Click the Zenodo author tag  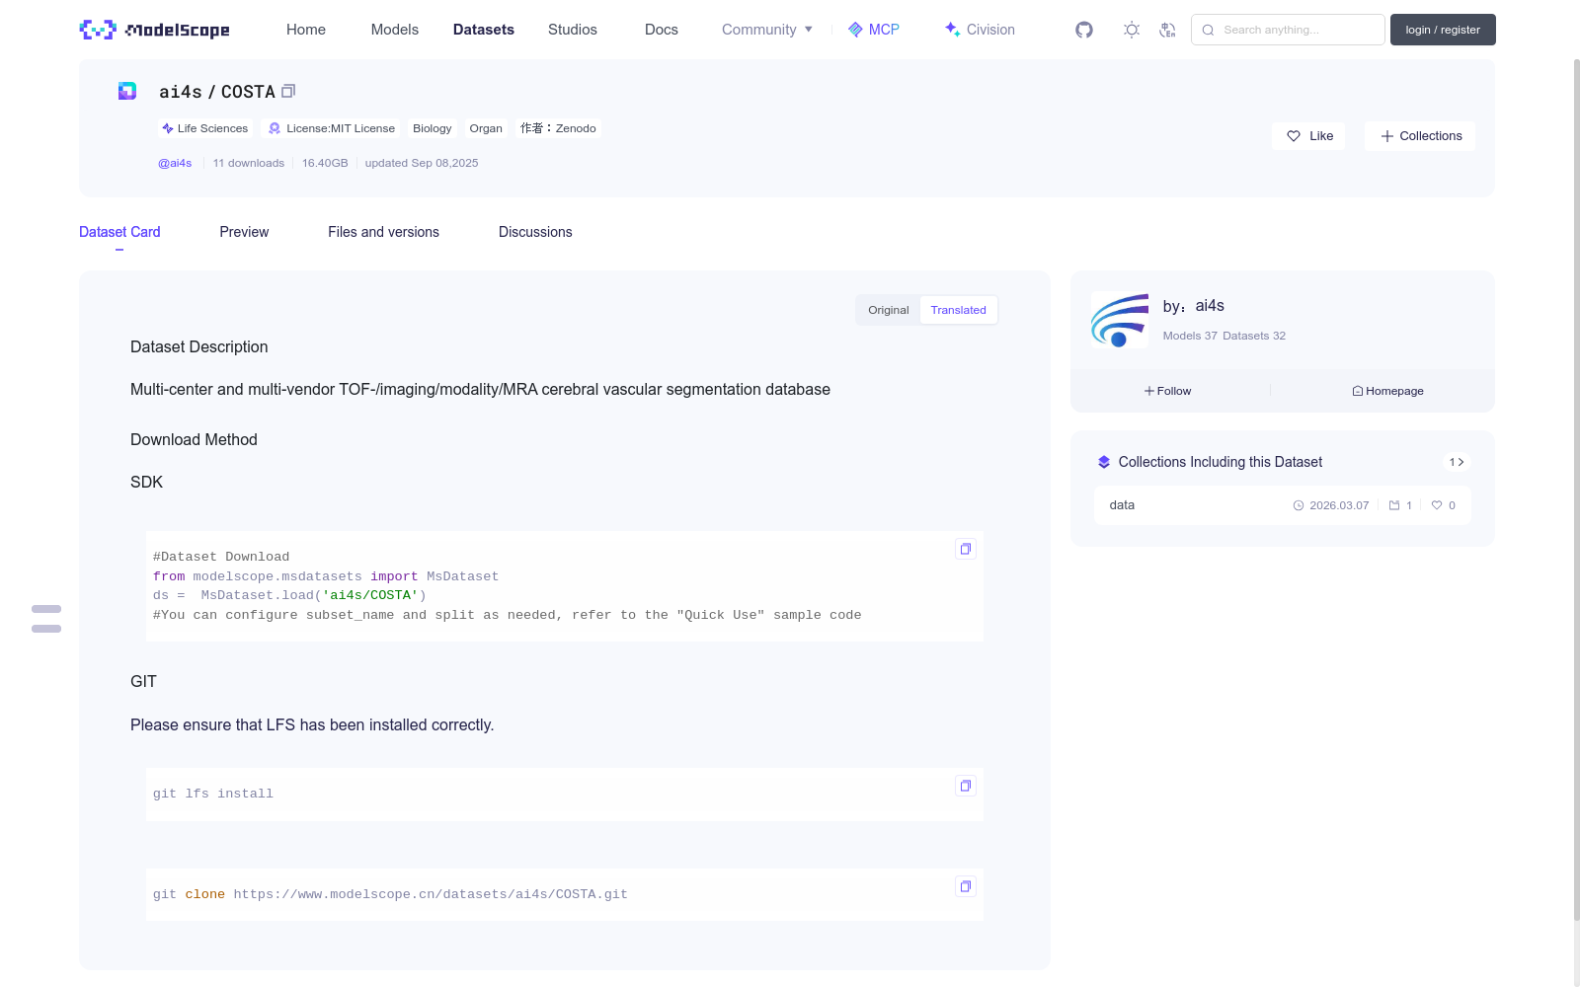559,128
